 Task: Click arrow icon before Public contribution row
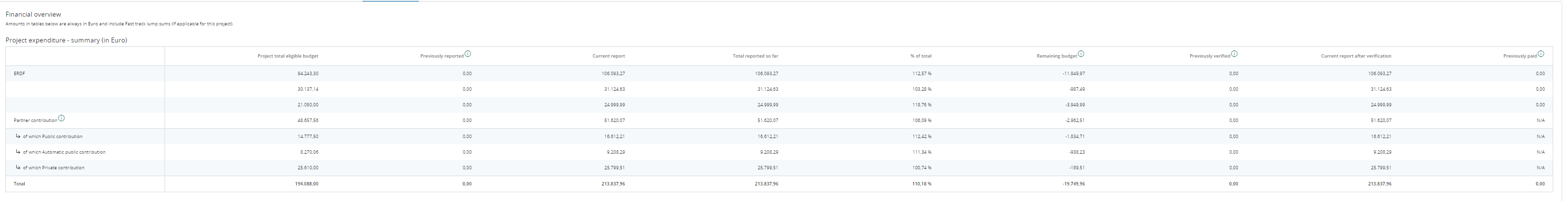tap(18, 136)
